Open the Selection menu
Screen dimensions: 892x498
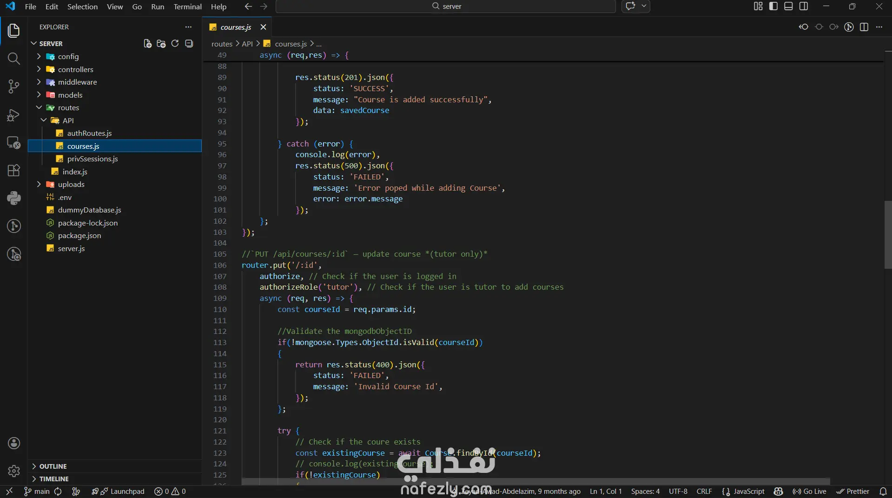coord(82,7)
